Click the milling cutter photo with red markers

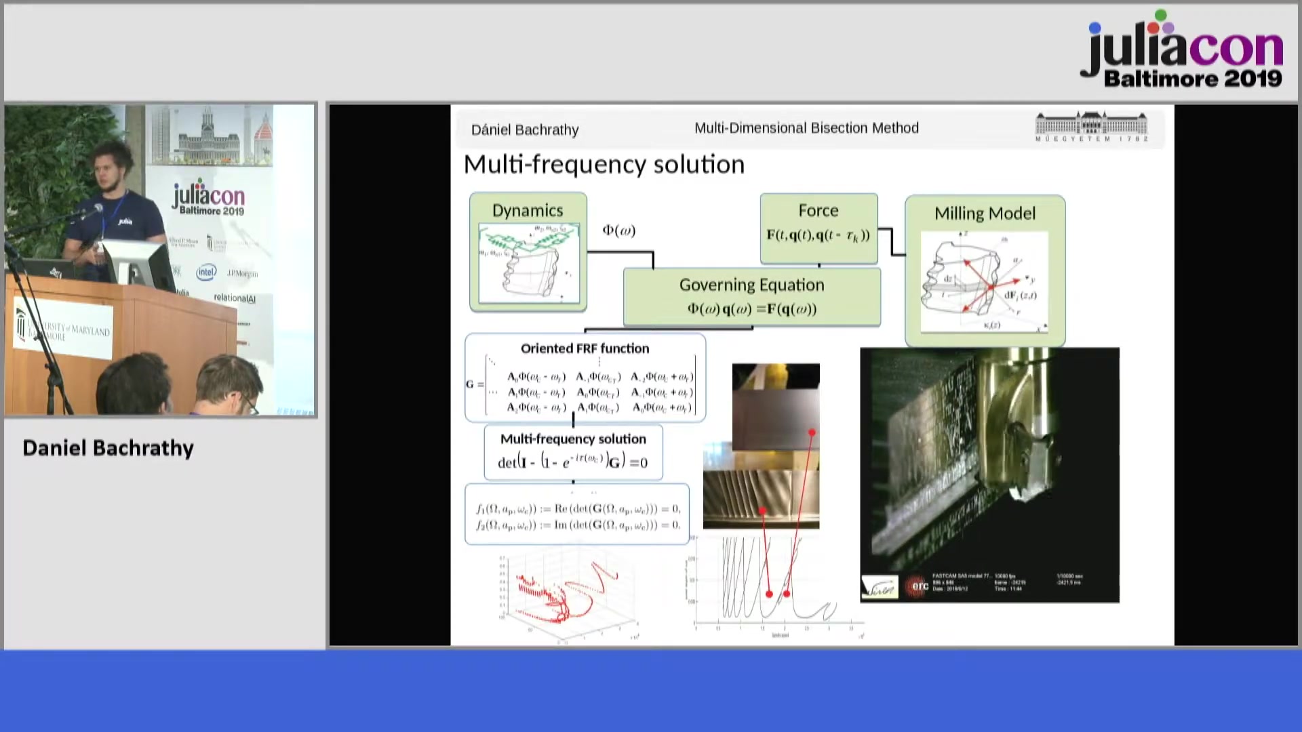click(x=761, y=446)
